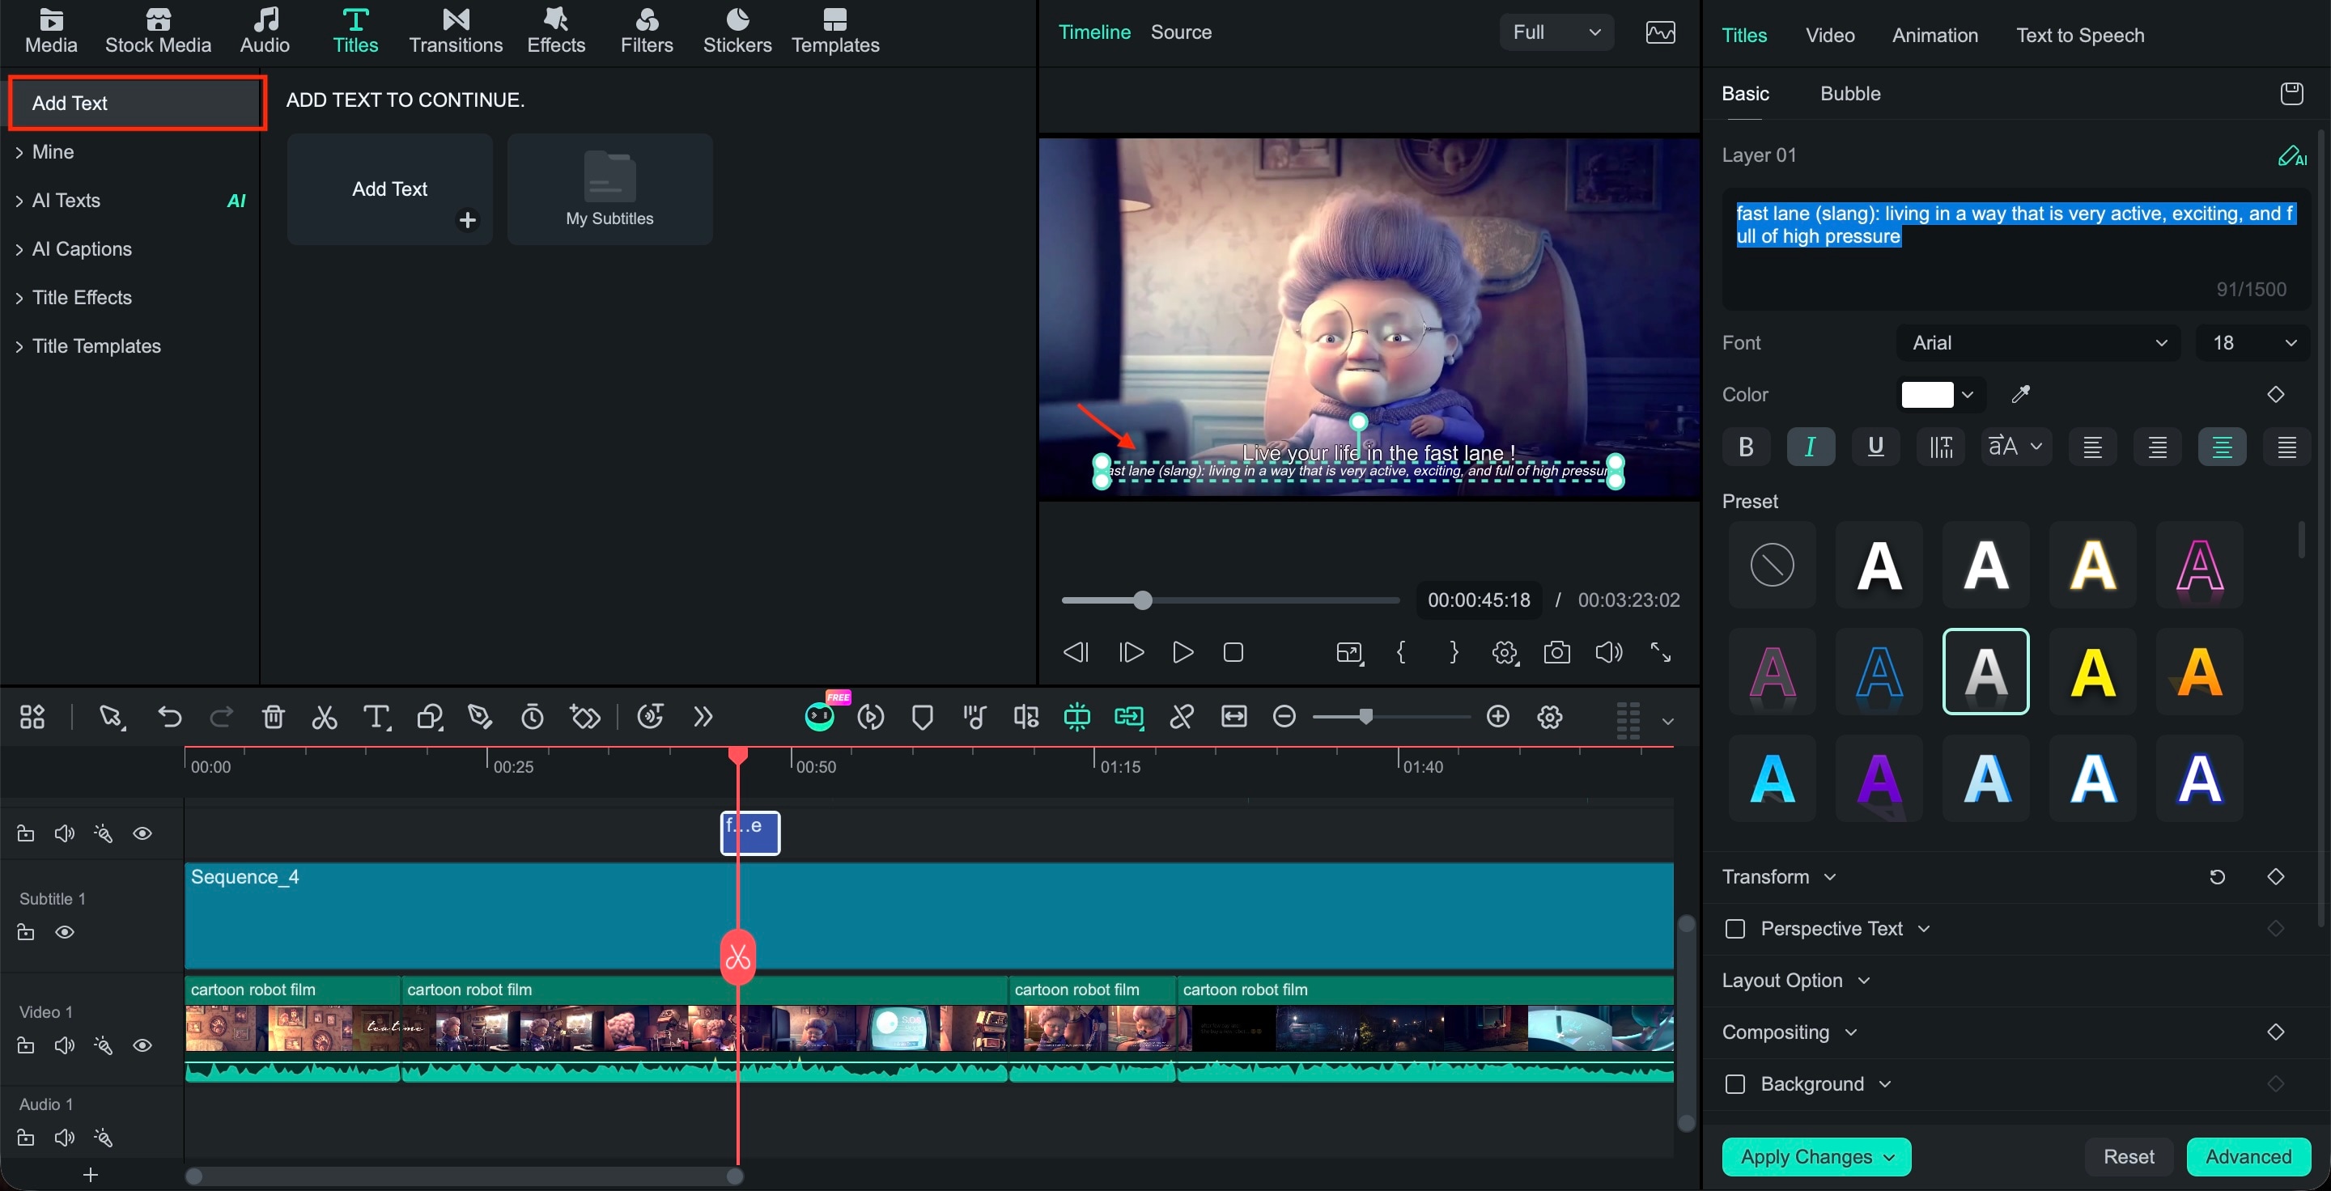Add a marker with shield icon
2331x1191 pixels.
click(922, 717)
